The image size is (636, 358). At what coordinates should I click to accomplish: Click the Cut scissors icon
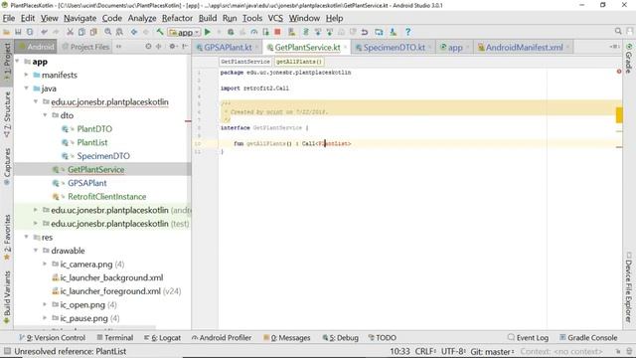click(70, 32)
